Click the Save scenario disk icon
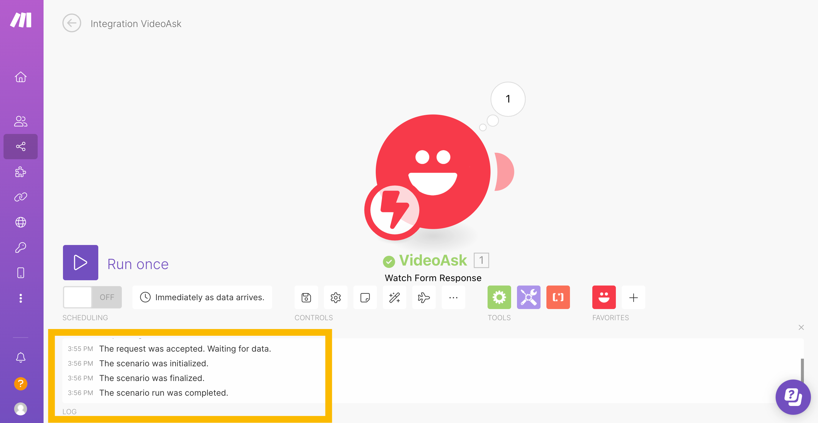 coord(306,298)
